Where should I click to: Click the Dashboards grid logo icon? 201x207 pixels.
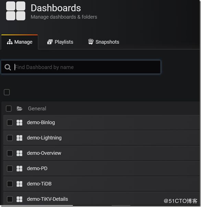pyautogui.click(x=15, y=11)
